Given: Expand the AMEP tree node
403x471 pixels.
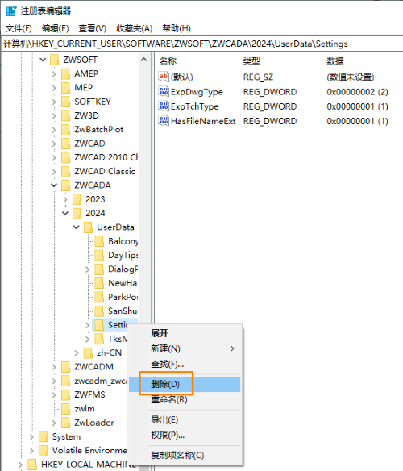Looking at the screenshot, I should tap(54, 74).
